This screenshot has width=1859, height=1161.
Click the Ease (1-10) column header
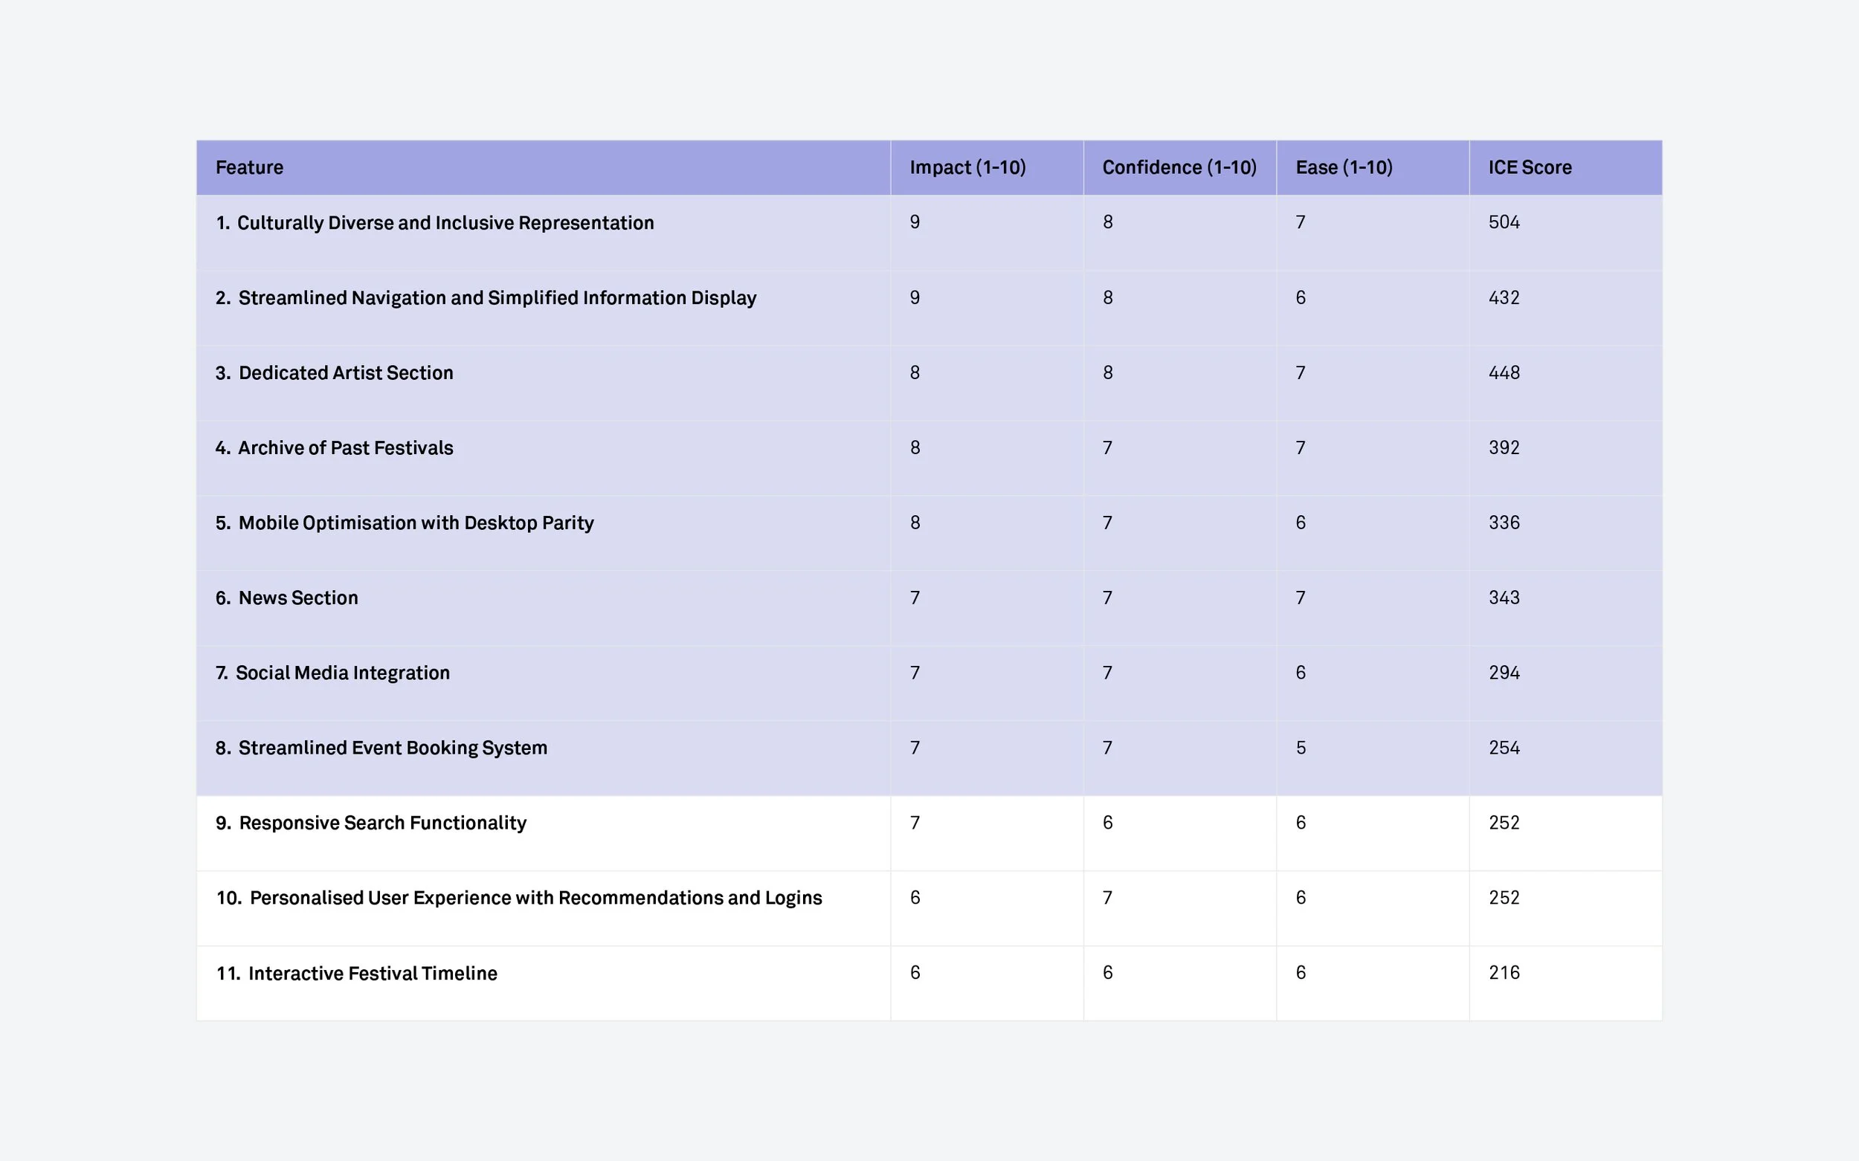coord(1344,167)
